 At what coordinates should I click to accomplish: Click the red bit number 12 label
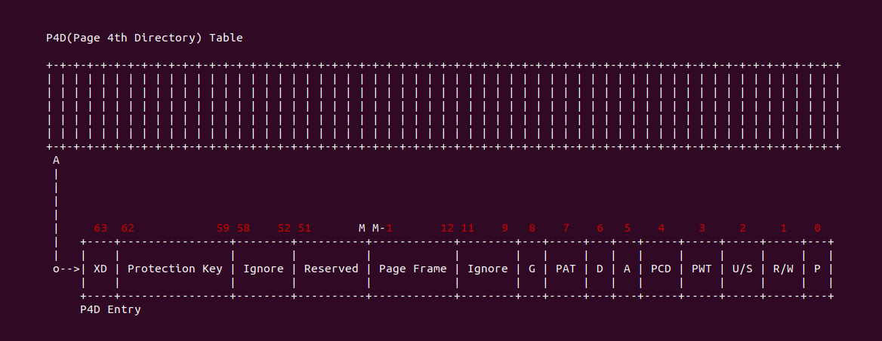point(447,228)
